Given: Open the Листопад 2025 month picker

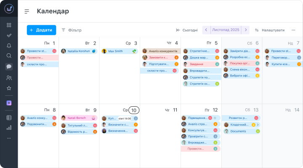Looking at the screenshot, I should pyautogui.click(x=226, y=30).
